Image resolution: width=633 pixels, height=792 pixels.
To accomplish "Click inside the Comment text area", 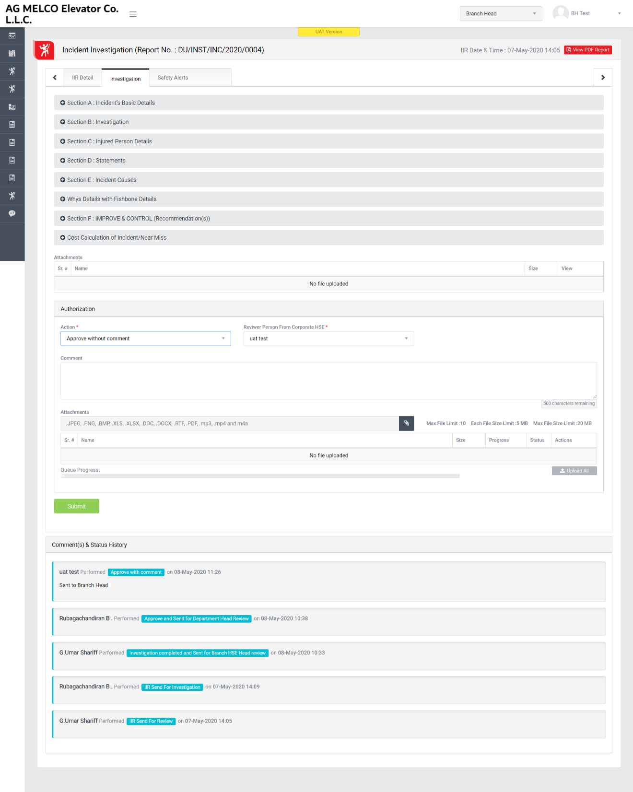I will pyautogui.click(x=328, y=381).
